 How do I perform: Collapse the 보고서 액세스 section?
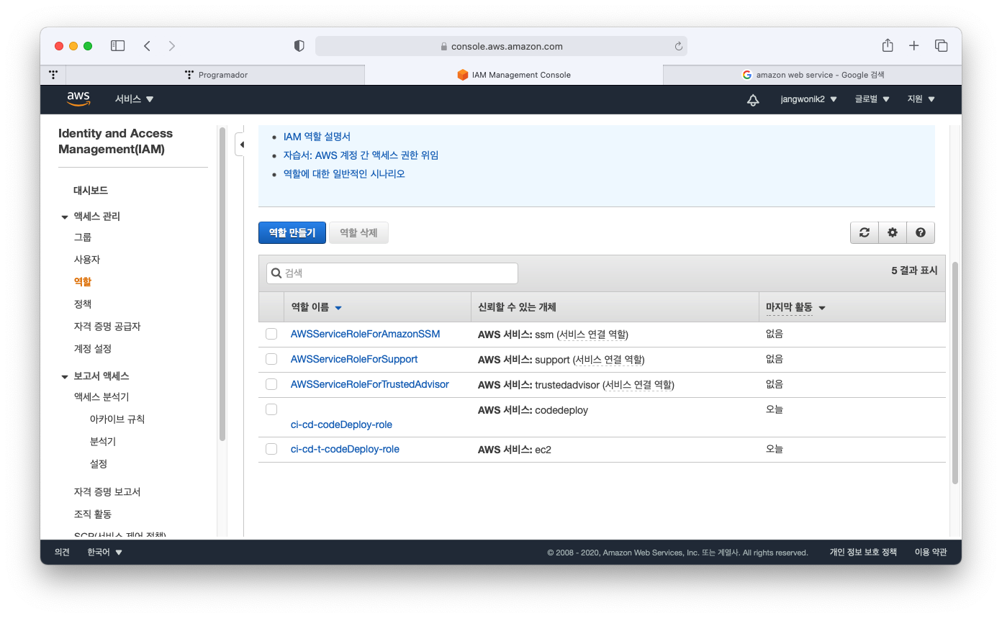65,376
